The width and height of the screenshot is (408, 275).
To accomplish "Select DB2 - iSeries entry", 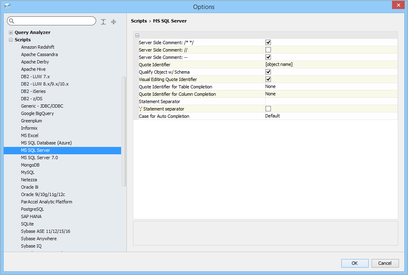I will click(x=33, y=91).
